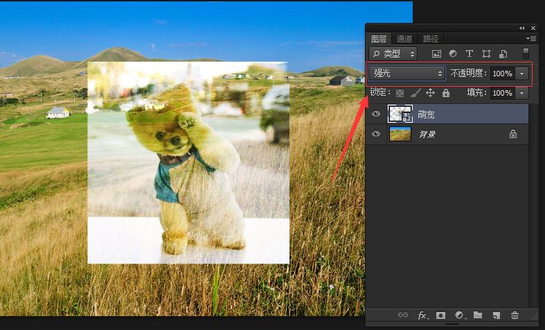
Task: Filter layers by adjustment layer type
Action: click(x=453, y=53)
